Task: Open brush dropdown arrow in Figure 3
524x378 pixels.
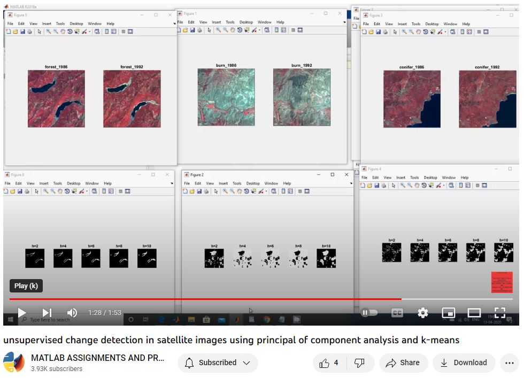Action: tap(445, 32)
